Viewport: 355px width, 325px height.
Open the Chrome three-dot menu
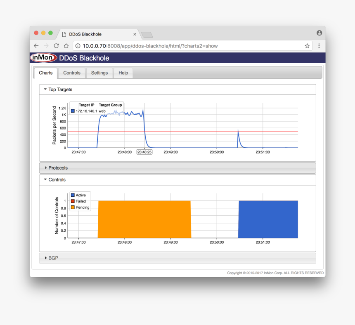(319, 46)
